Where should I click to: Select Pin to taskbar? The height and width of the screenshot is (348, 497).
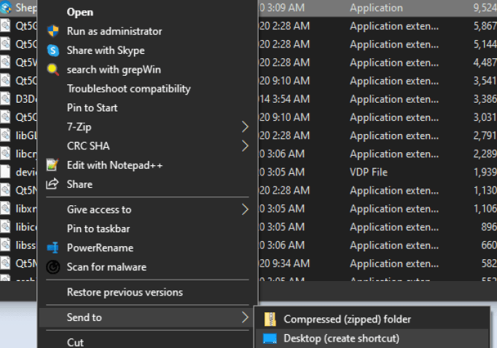click(99, 229)
